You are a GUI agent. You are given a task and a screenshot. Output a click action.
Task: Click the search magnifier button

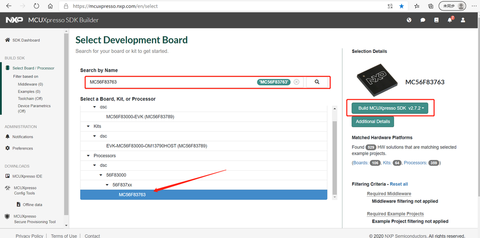click(317, 82)
